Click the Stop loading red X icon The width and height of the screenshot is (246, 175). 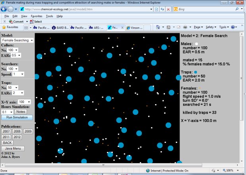tap(168, 9)
